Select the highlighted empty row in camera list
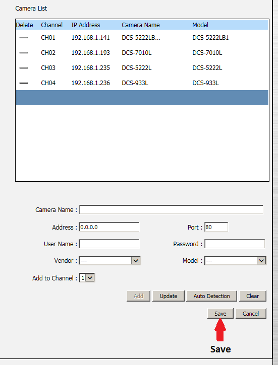Screen dimensions: 278x365 (x=142, y=98)
